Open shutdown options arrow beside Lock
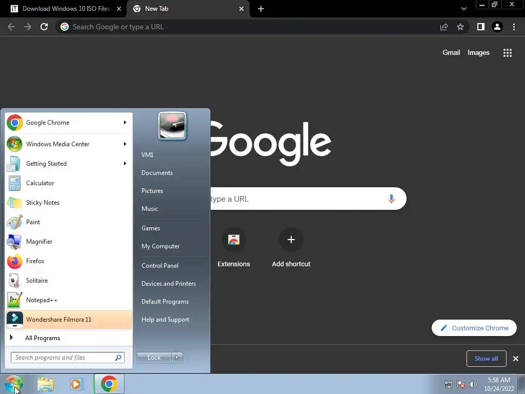This screenshot has height=394, width=525. point(177,358)
